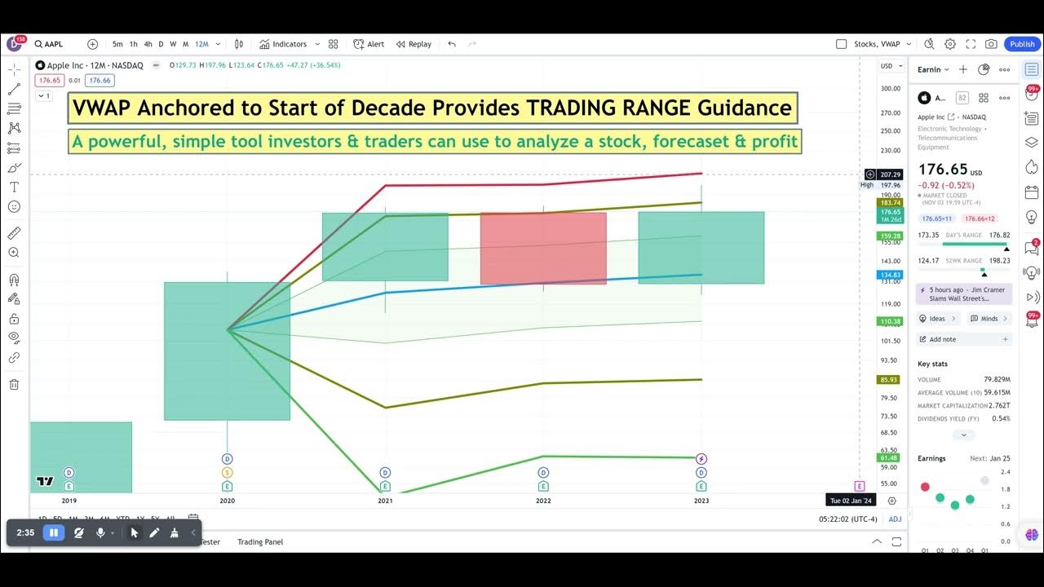The height and width of the screenshot is (587, 1044).
Task: Collapse the indicator legend chevron
Action: click(43, 95)
